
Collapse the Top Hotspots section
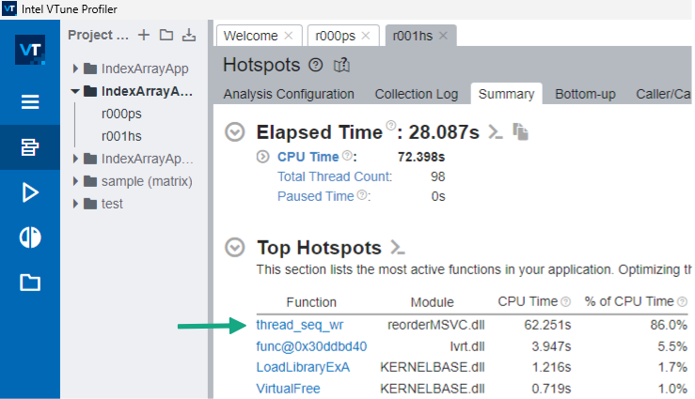[235, 247]
